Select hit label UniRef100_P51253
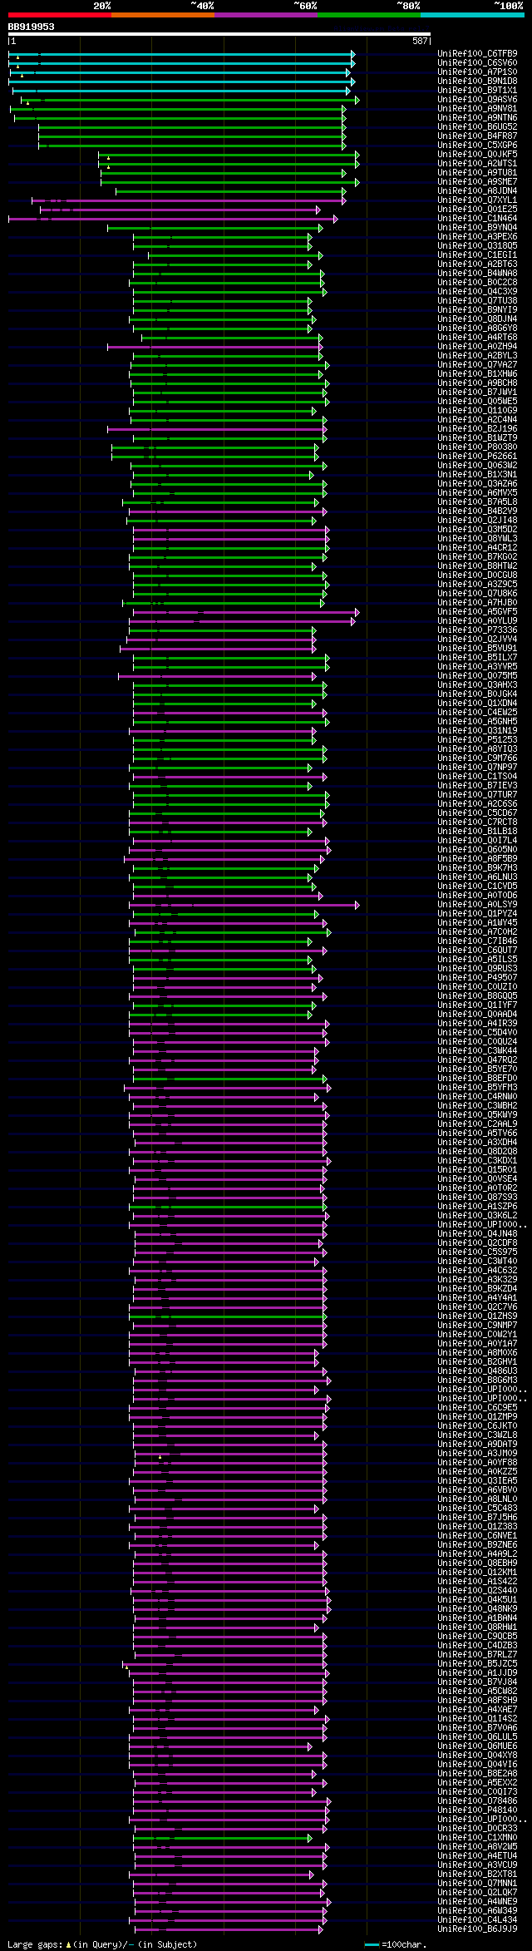Screen dimensions: 532x1951 (477, 740)
